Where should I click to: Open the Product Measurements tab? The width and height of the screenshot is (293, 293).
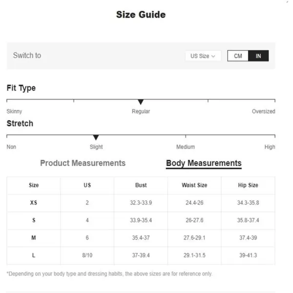[83, 163]
